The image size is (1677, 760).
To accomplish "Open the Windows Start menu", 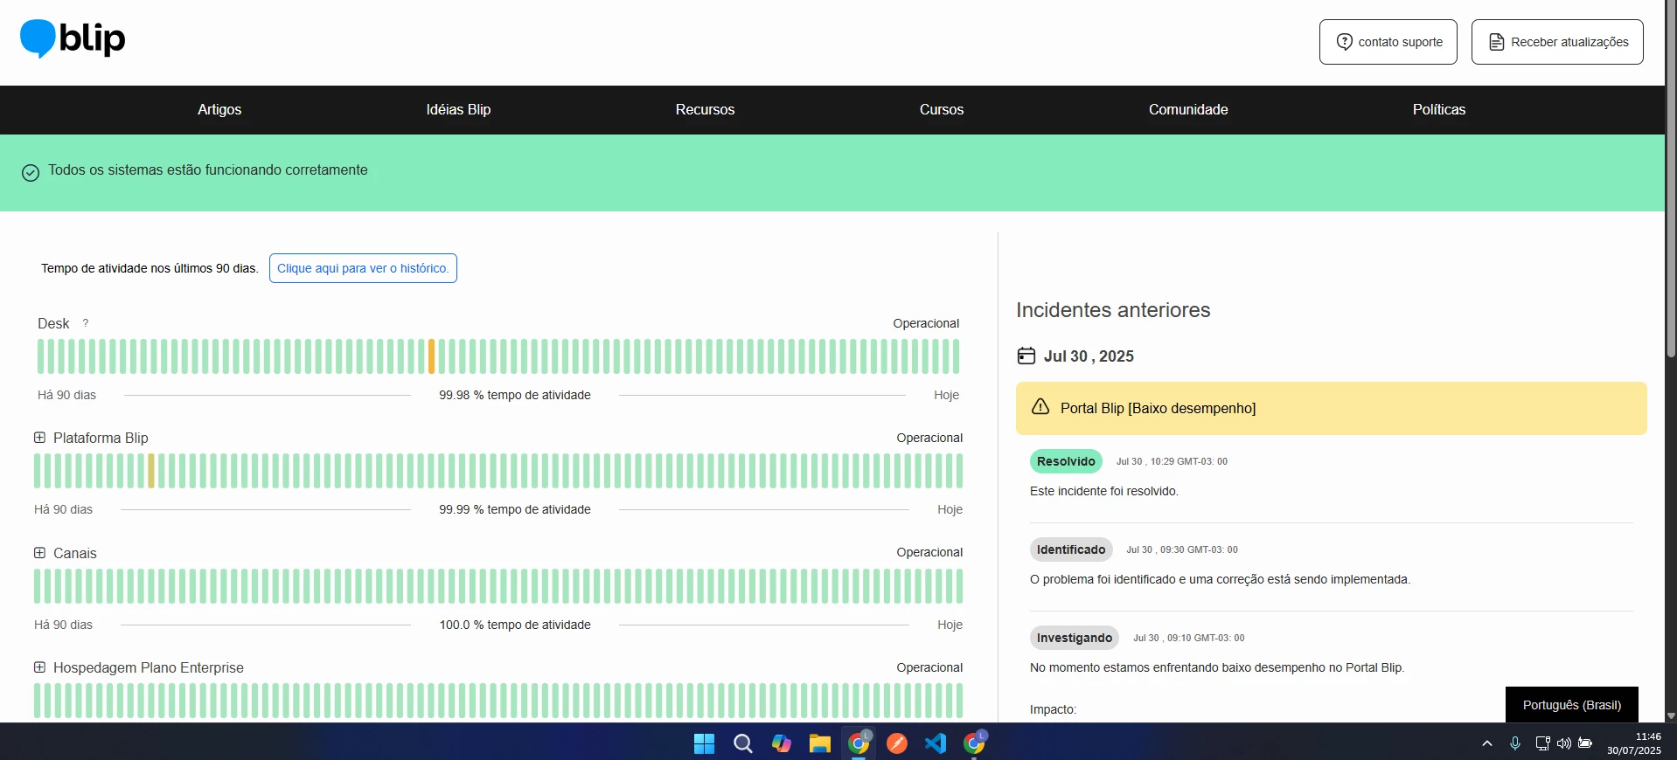I will tap(704, 743).
